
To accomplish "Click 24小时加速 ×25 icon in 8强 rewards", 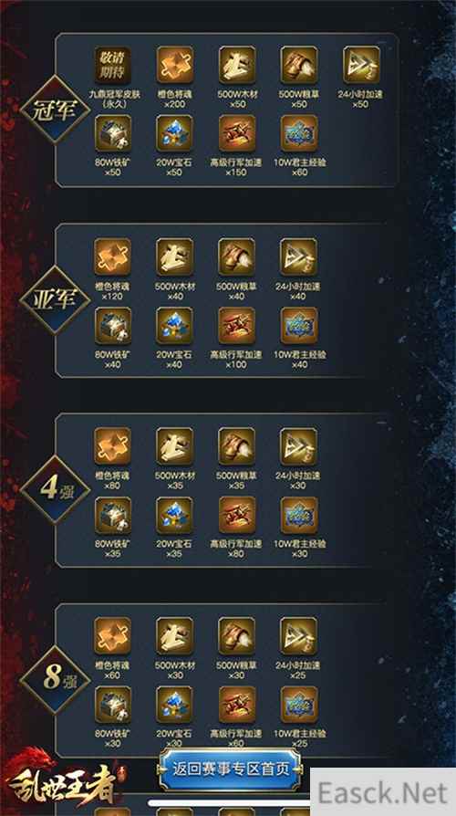I will point(299,636).
